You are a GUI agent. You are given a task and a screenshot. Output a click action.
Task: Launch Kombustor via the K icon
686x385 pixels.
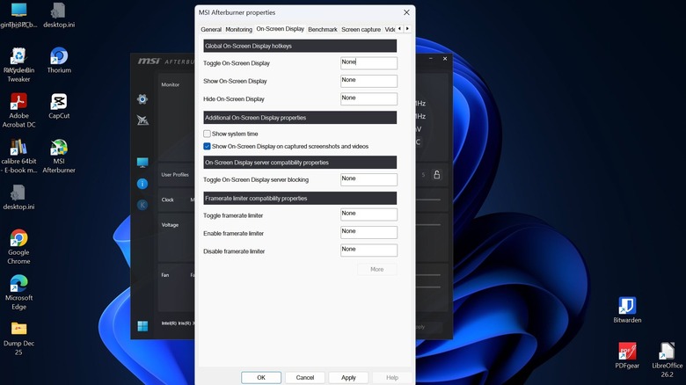coord(142,205)
